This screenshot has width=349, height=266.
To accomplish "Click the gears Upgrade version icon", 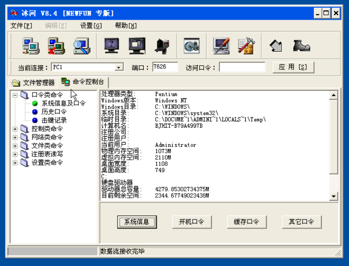I will point(192,46).
